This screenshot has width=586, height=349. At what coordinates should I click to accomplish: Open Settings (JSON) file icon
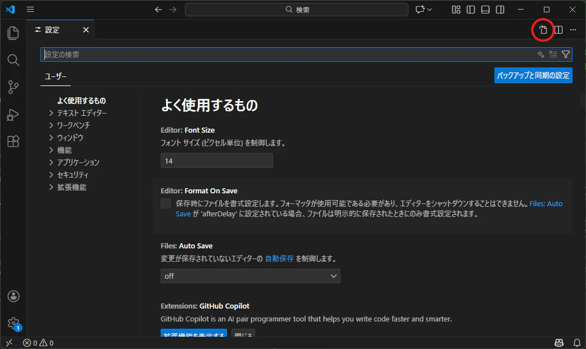coord(543,30)
